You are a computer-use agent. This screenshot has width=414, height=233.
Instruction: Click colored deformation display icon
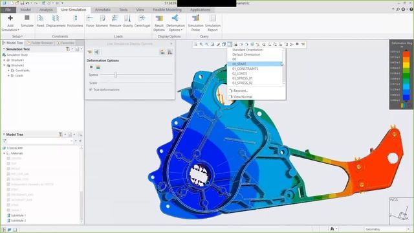point(98,67)
